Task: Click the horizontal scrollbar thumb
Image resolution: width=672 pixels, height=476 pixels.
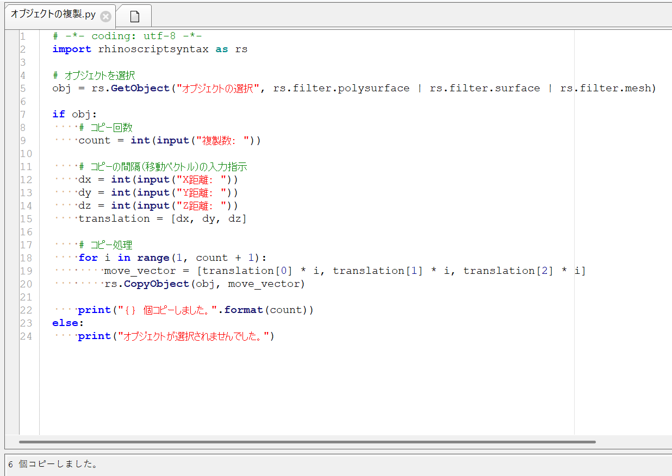Action: [x=307, y=442]
